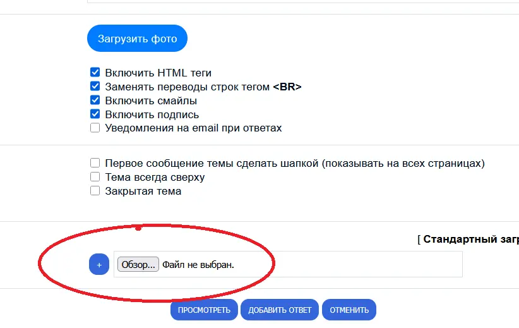Click the Включить подпись label text
This screenshot has width=519, height=328.
tap(152, 114)
